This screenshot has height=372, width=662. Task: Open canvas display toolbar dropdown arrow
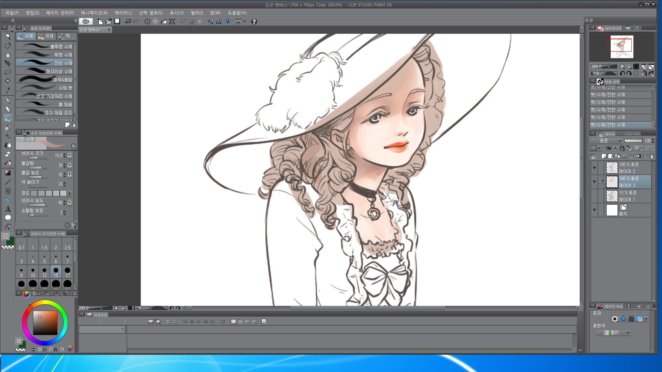point(245,21)
